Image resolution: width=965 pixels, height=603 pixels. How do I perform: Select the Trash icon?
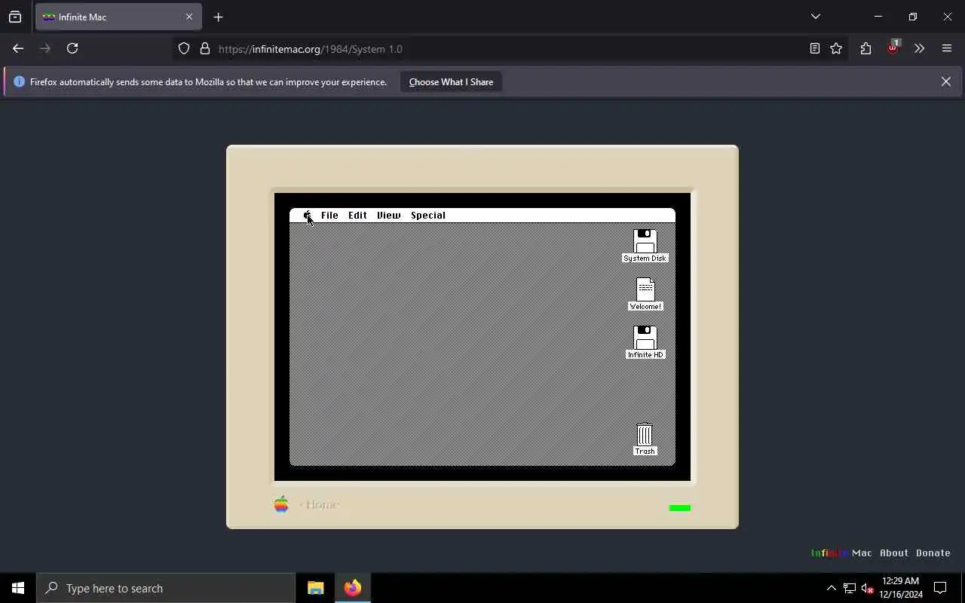(645, 436)
